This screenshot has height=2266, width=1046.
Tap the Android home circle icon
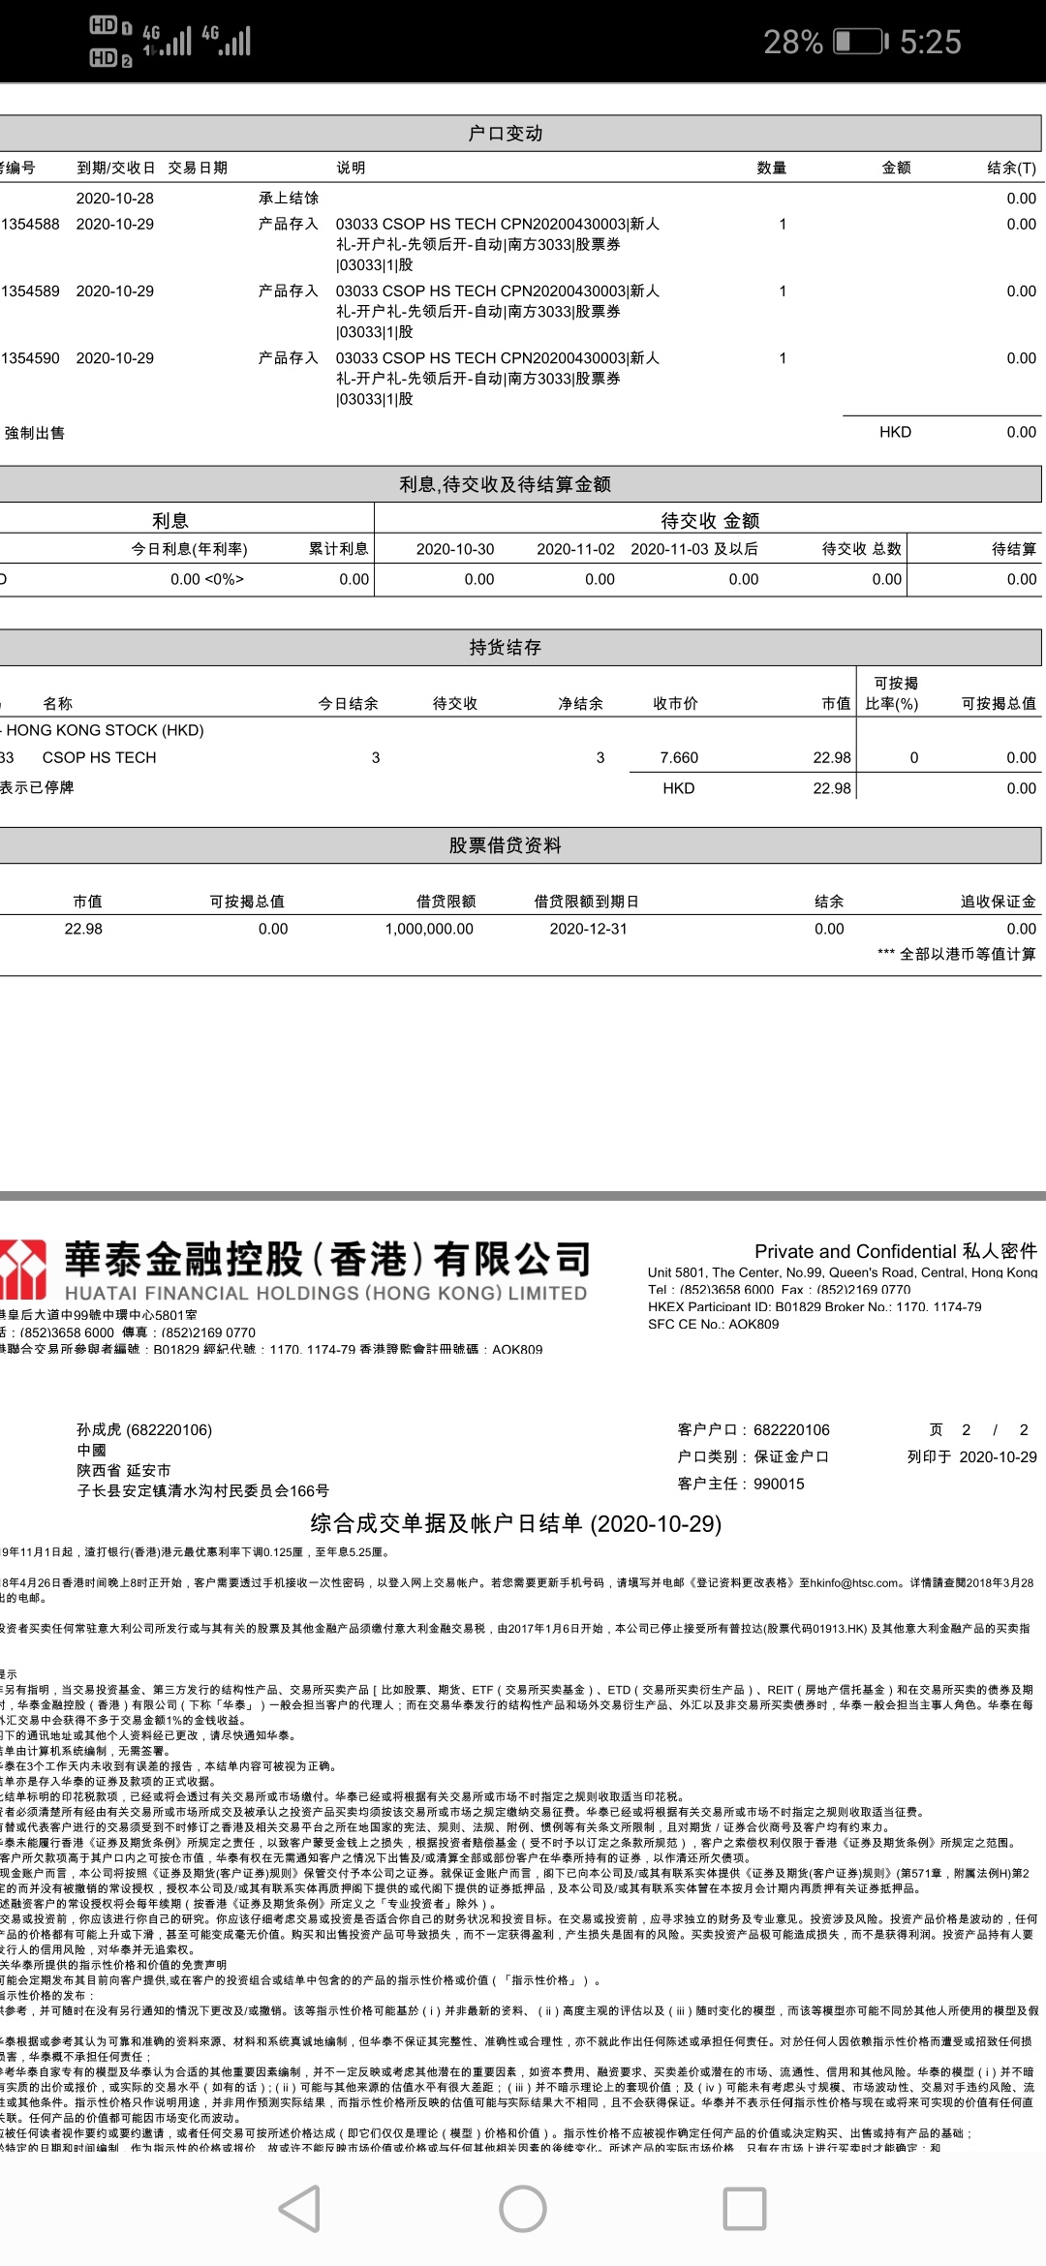pyautogui.click(x=523, y=2209)
